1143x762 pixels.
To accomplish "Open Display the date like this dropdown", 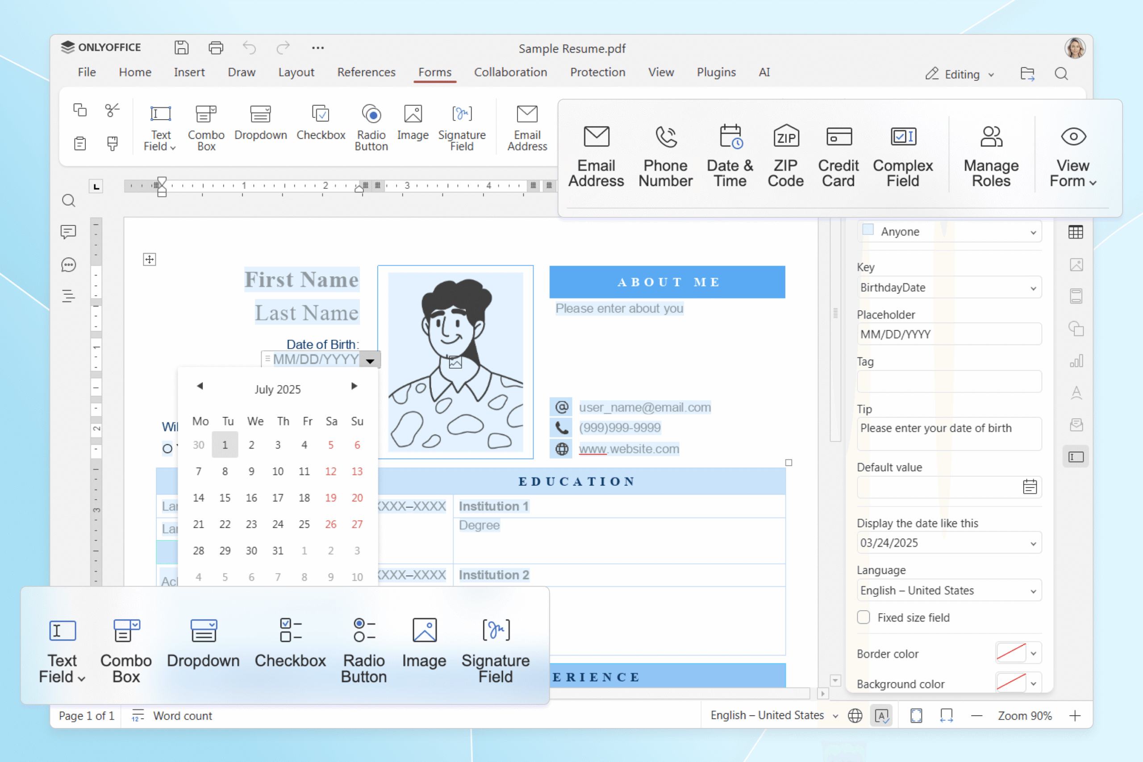I will click(x=949, y=542).
